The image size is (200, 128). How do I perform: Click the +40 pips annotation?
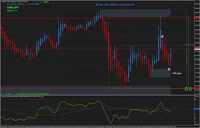(x=177, y=73)
